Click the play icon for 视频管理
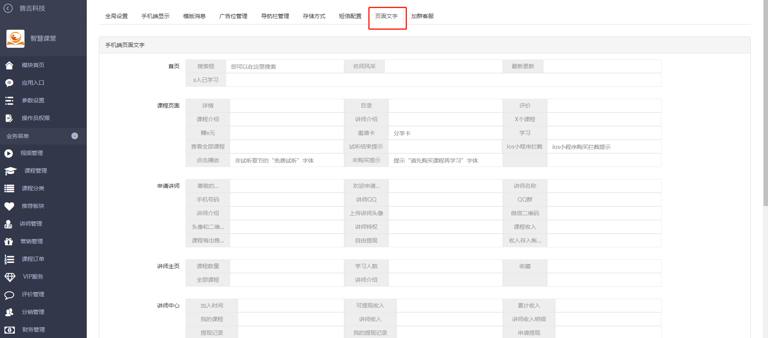The height and width of the screenshot is (338, 768). click(8, 153)
